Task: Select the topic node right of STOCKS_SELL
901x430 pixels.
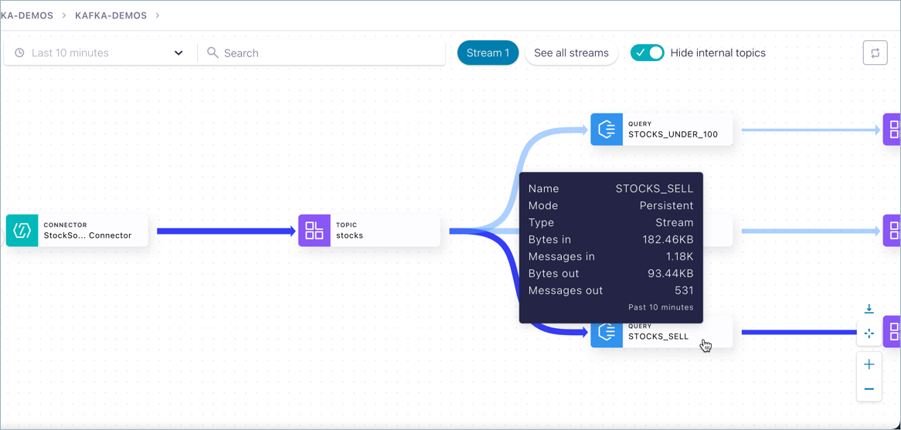Action: coord(893,332)
